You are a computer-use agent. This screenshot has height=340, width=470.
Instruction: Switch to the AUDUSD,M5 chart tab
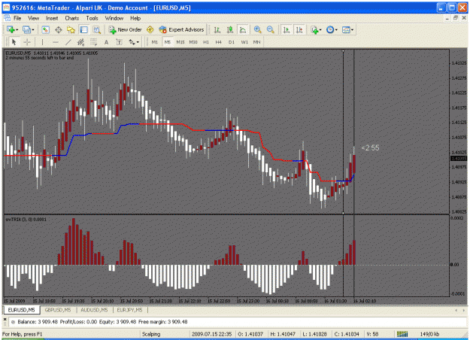tap(94, 310)
